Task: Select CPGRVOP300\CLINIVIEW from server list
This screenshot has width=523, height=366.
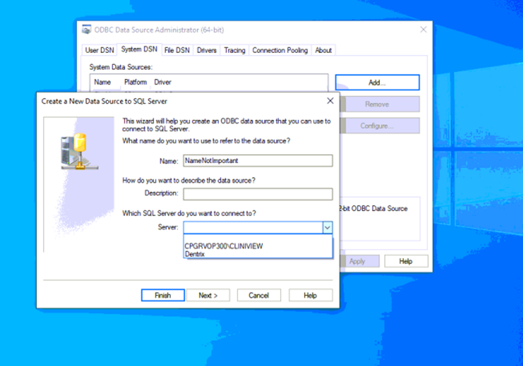Action: click(x=258, y=246)
